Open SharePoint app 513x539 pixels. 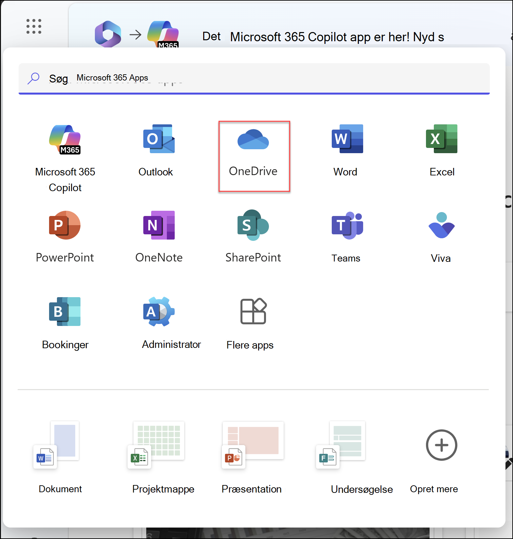pos(253,237)
